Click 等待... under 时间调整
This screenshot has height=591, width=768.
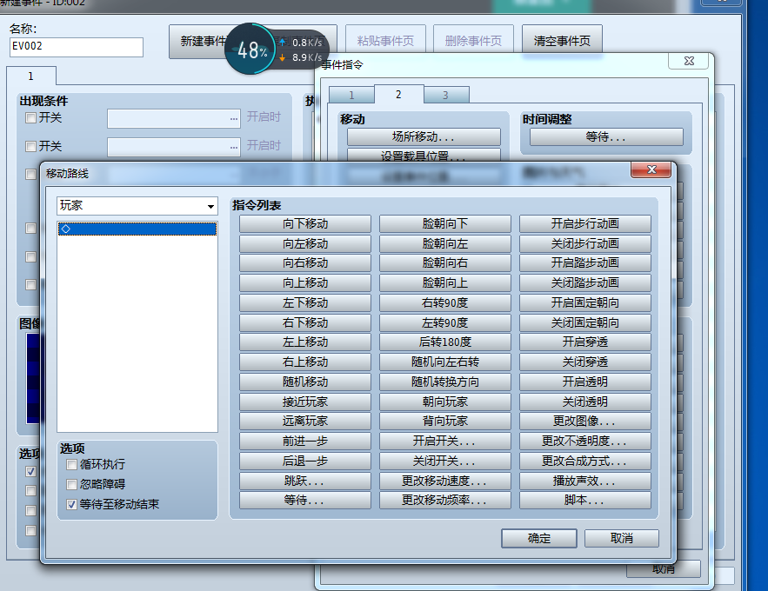pos(606,137)
